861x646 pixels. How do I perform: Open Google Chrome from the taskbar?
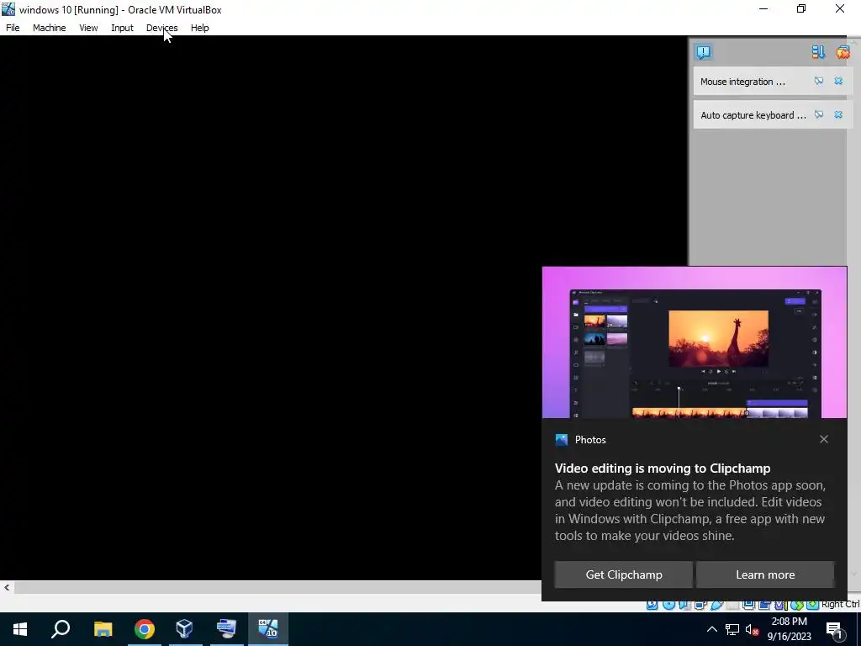(x=145, y=629)
